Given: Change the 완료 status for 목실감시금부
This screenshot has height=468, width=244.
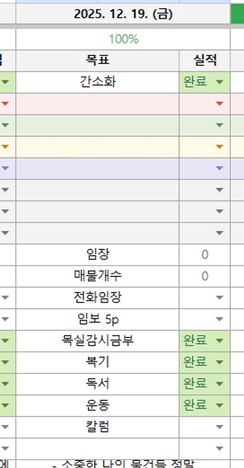Looking at the screenshot, I should click(x=219, y=341).
